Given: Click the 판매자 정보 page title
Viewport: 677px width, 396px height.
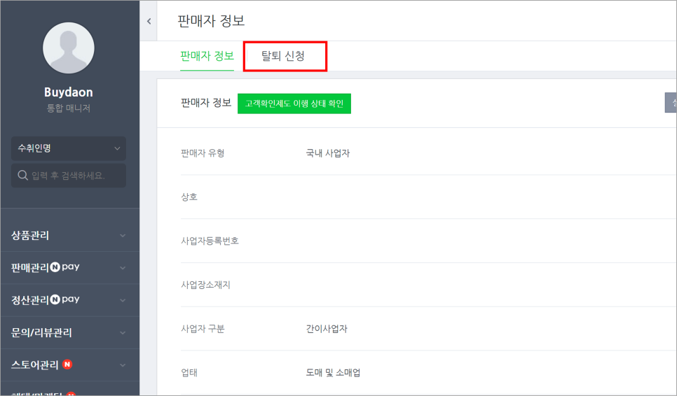Looking at the screenshot, I should tap(211, 21).
